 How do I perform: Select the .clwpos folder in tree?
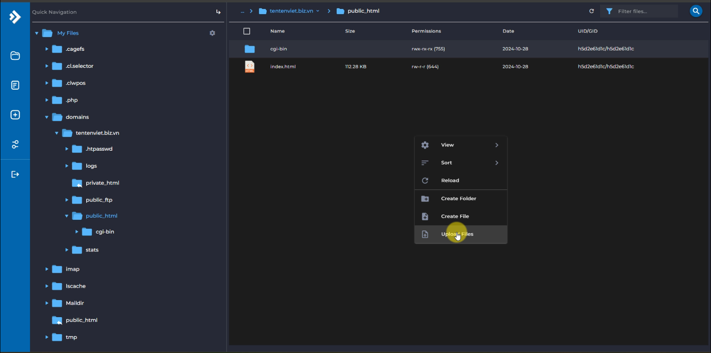click(76, 83)
